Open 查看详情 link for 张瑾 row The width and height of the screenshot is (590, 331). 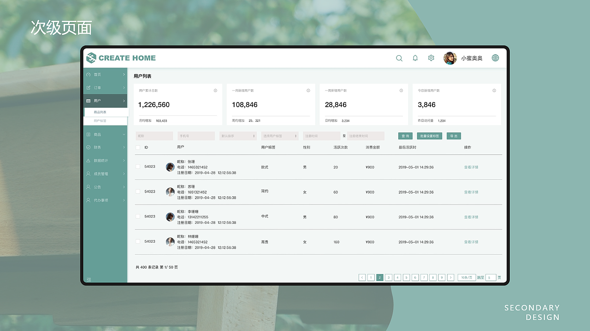pos(471,167)
